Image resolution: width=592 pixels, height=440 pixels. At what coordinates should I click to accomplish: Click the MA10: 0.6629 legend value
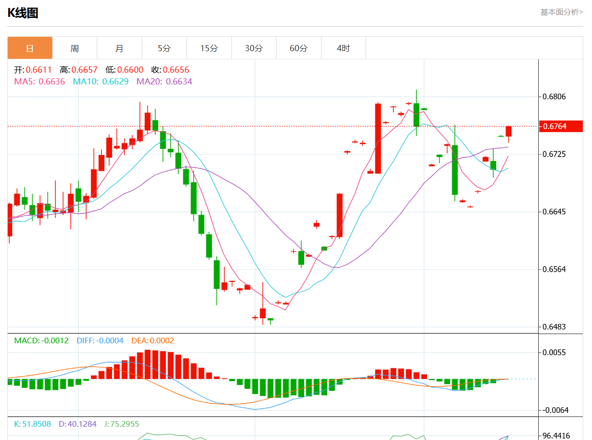coord(101,81)
